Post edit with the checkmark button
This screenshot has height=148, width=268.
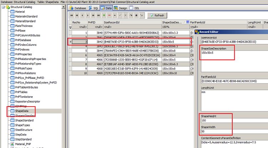(120, 15)
